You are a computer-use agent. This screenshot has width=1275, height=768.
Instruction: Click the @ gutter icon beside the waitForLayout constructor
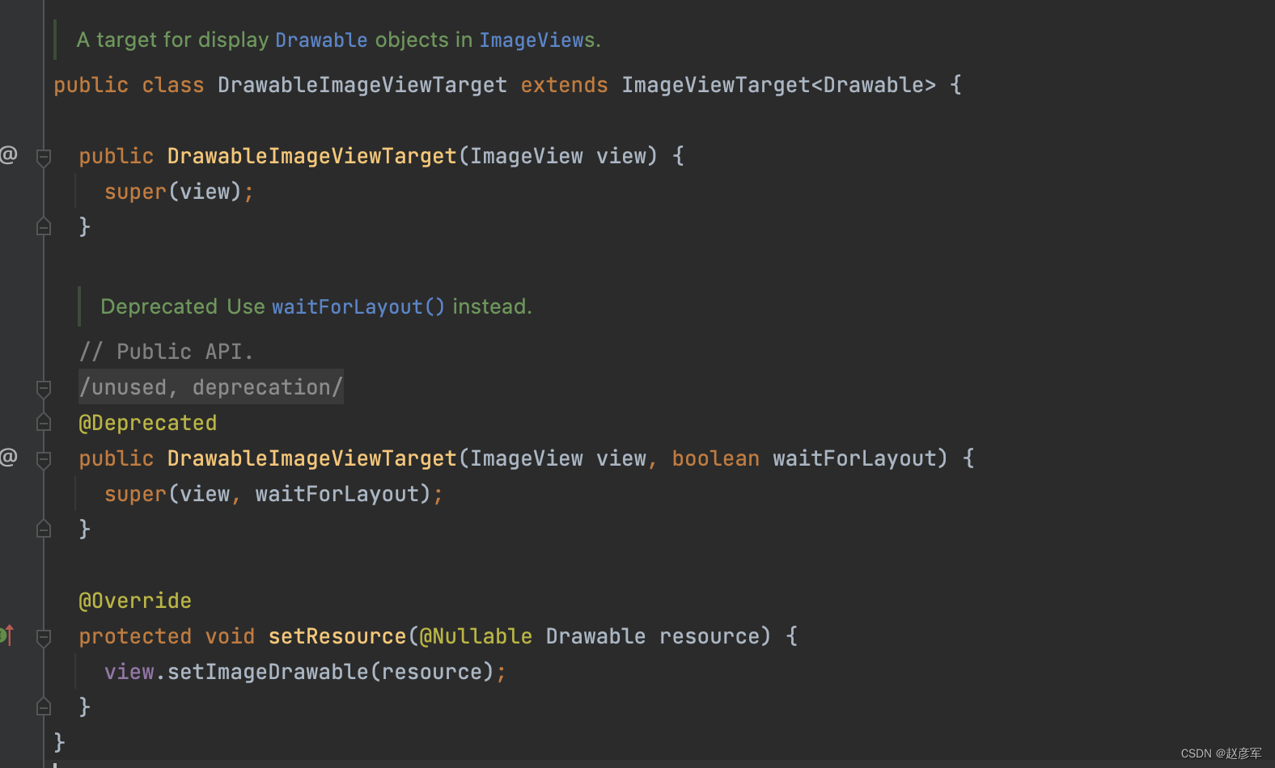(8, 457)
